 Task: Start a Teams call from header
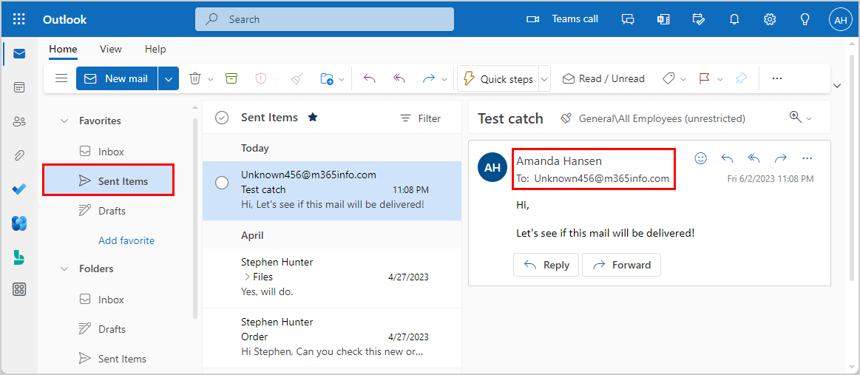(x=562, y=19)
